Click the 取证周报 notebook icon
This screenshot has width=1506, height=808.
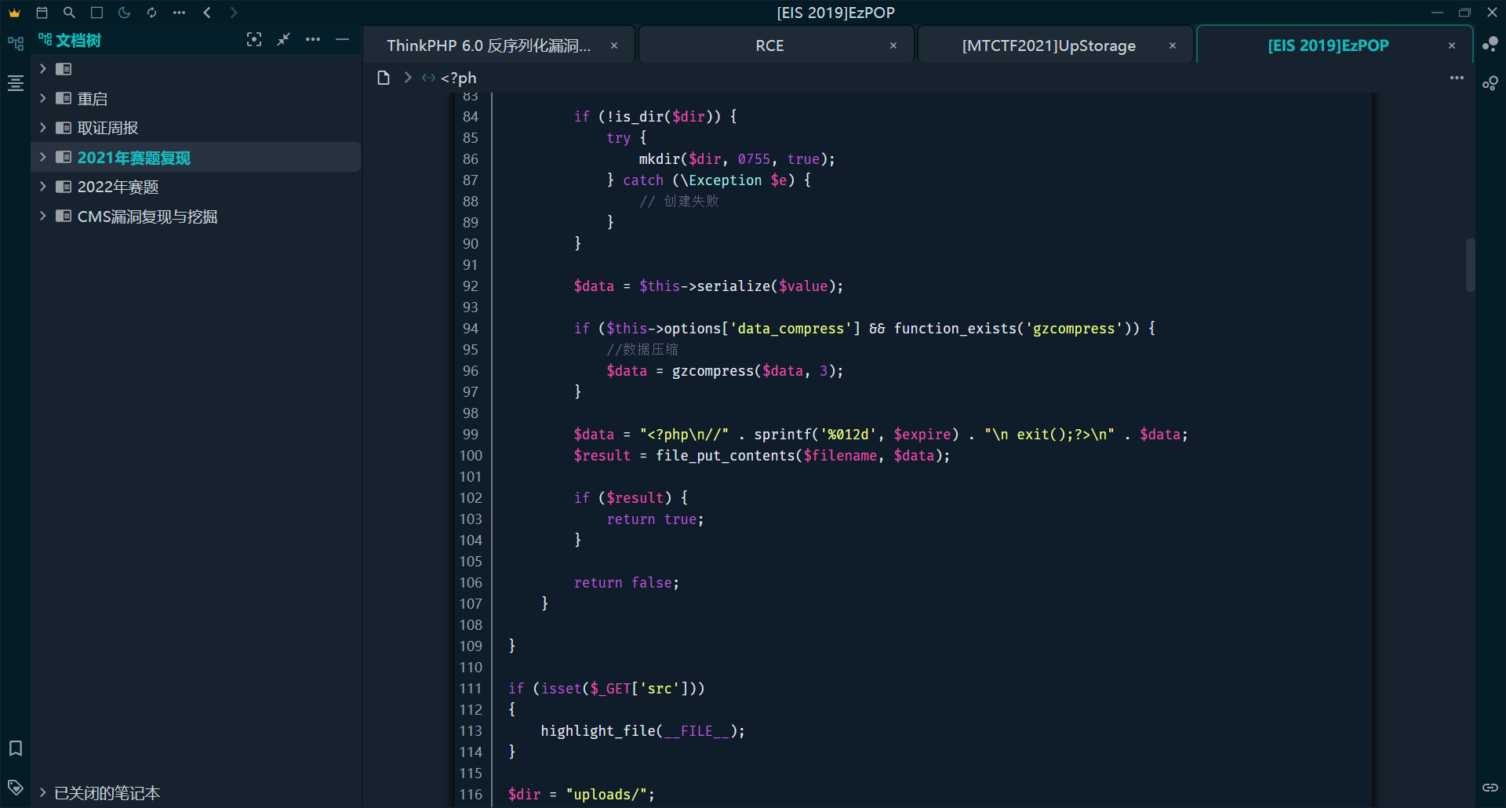tap(64, 127)
